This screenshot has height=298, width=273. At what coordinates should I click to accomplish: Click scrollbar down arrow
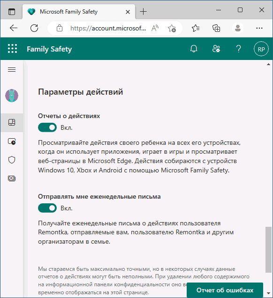point(268,293)
